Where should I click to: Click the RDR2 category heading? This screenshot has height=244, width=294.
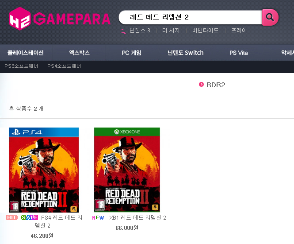(216, 85)
